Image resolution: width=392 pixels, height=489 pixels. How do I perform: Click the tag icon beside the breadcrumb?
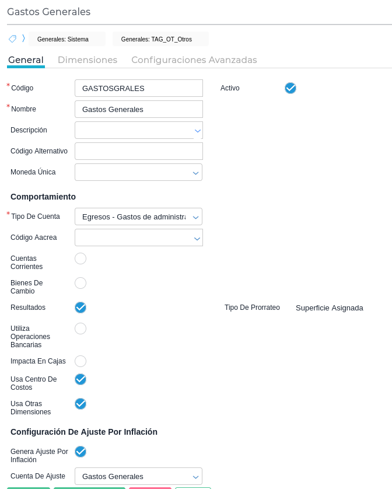[12, 39]
